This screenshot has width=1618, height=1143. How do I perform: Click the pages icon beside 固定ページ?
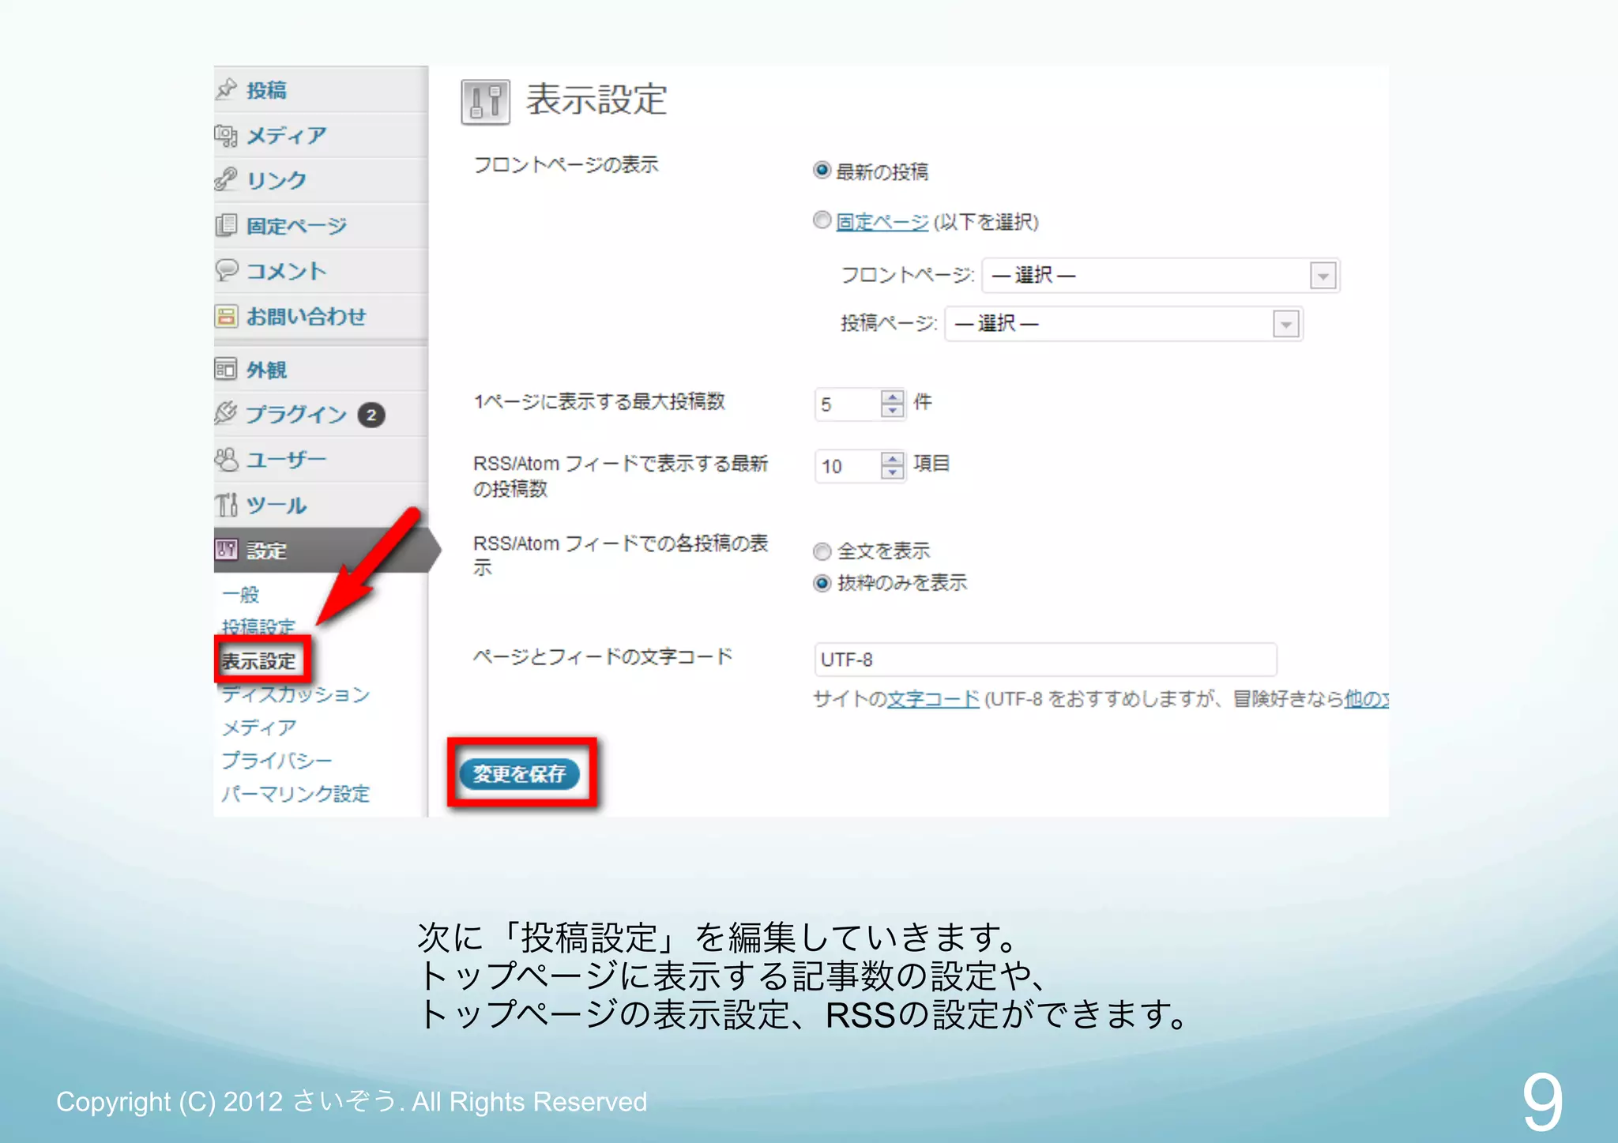227,225
